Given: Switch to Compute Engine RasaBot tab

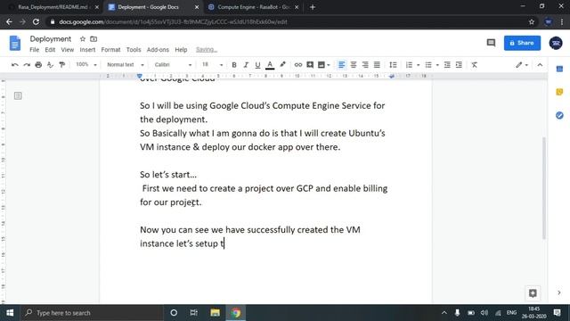Looking at the screenshot, I should tap(253, 7).
